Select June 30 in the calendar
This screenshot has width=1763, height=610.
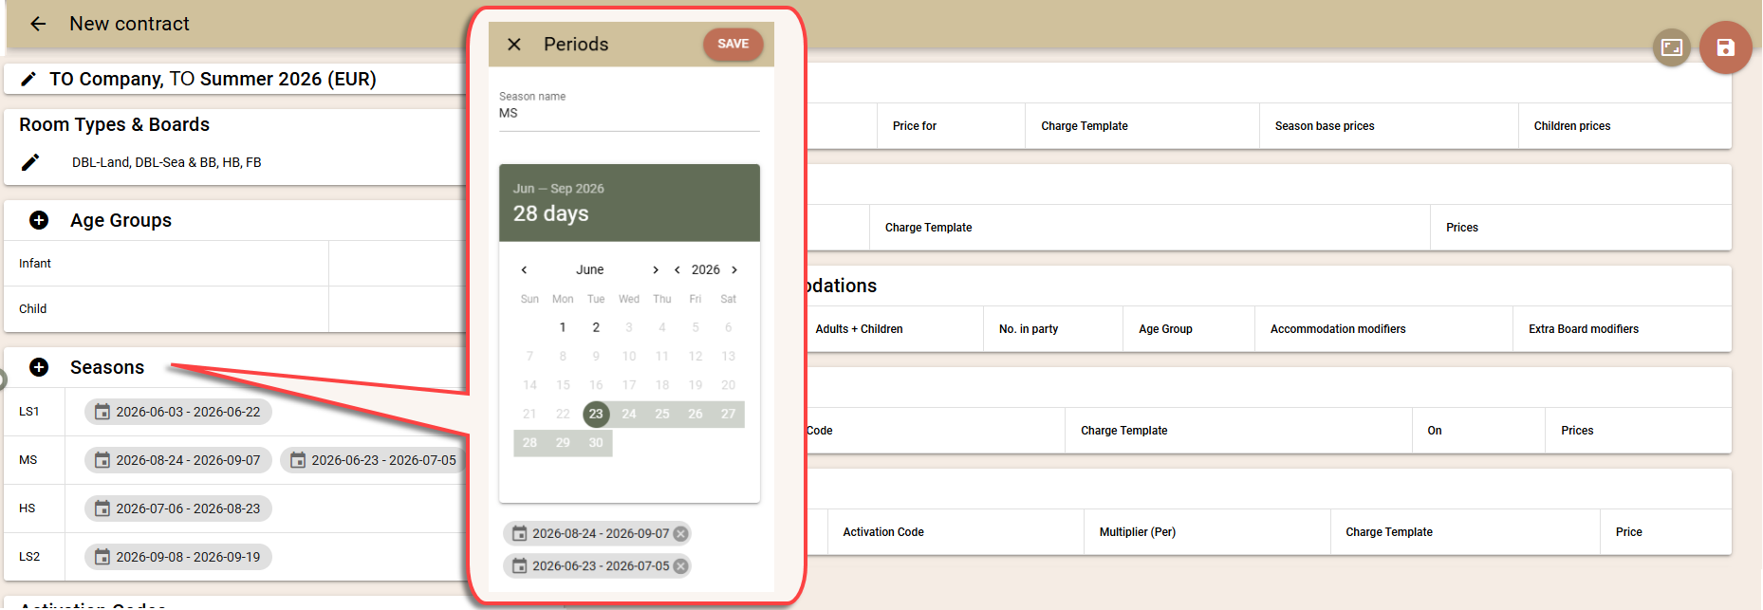point(596,442)
